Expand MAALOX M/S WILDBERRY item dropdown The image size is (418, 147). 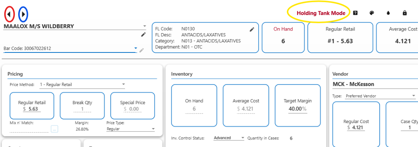click(x=144, y=26)
